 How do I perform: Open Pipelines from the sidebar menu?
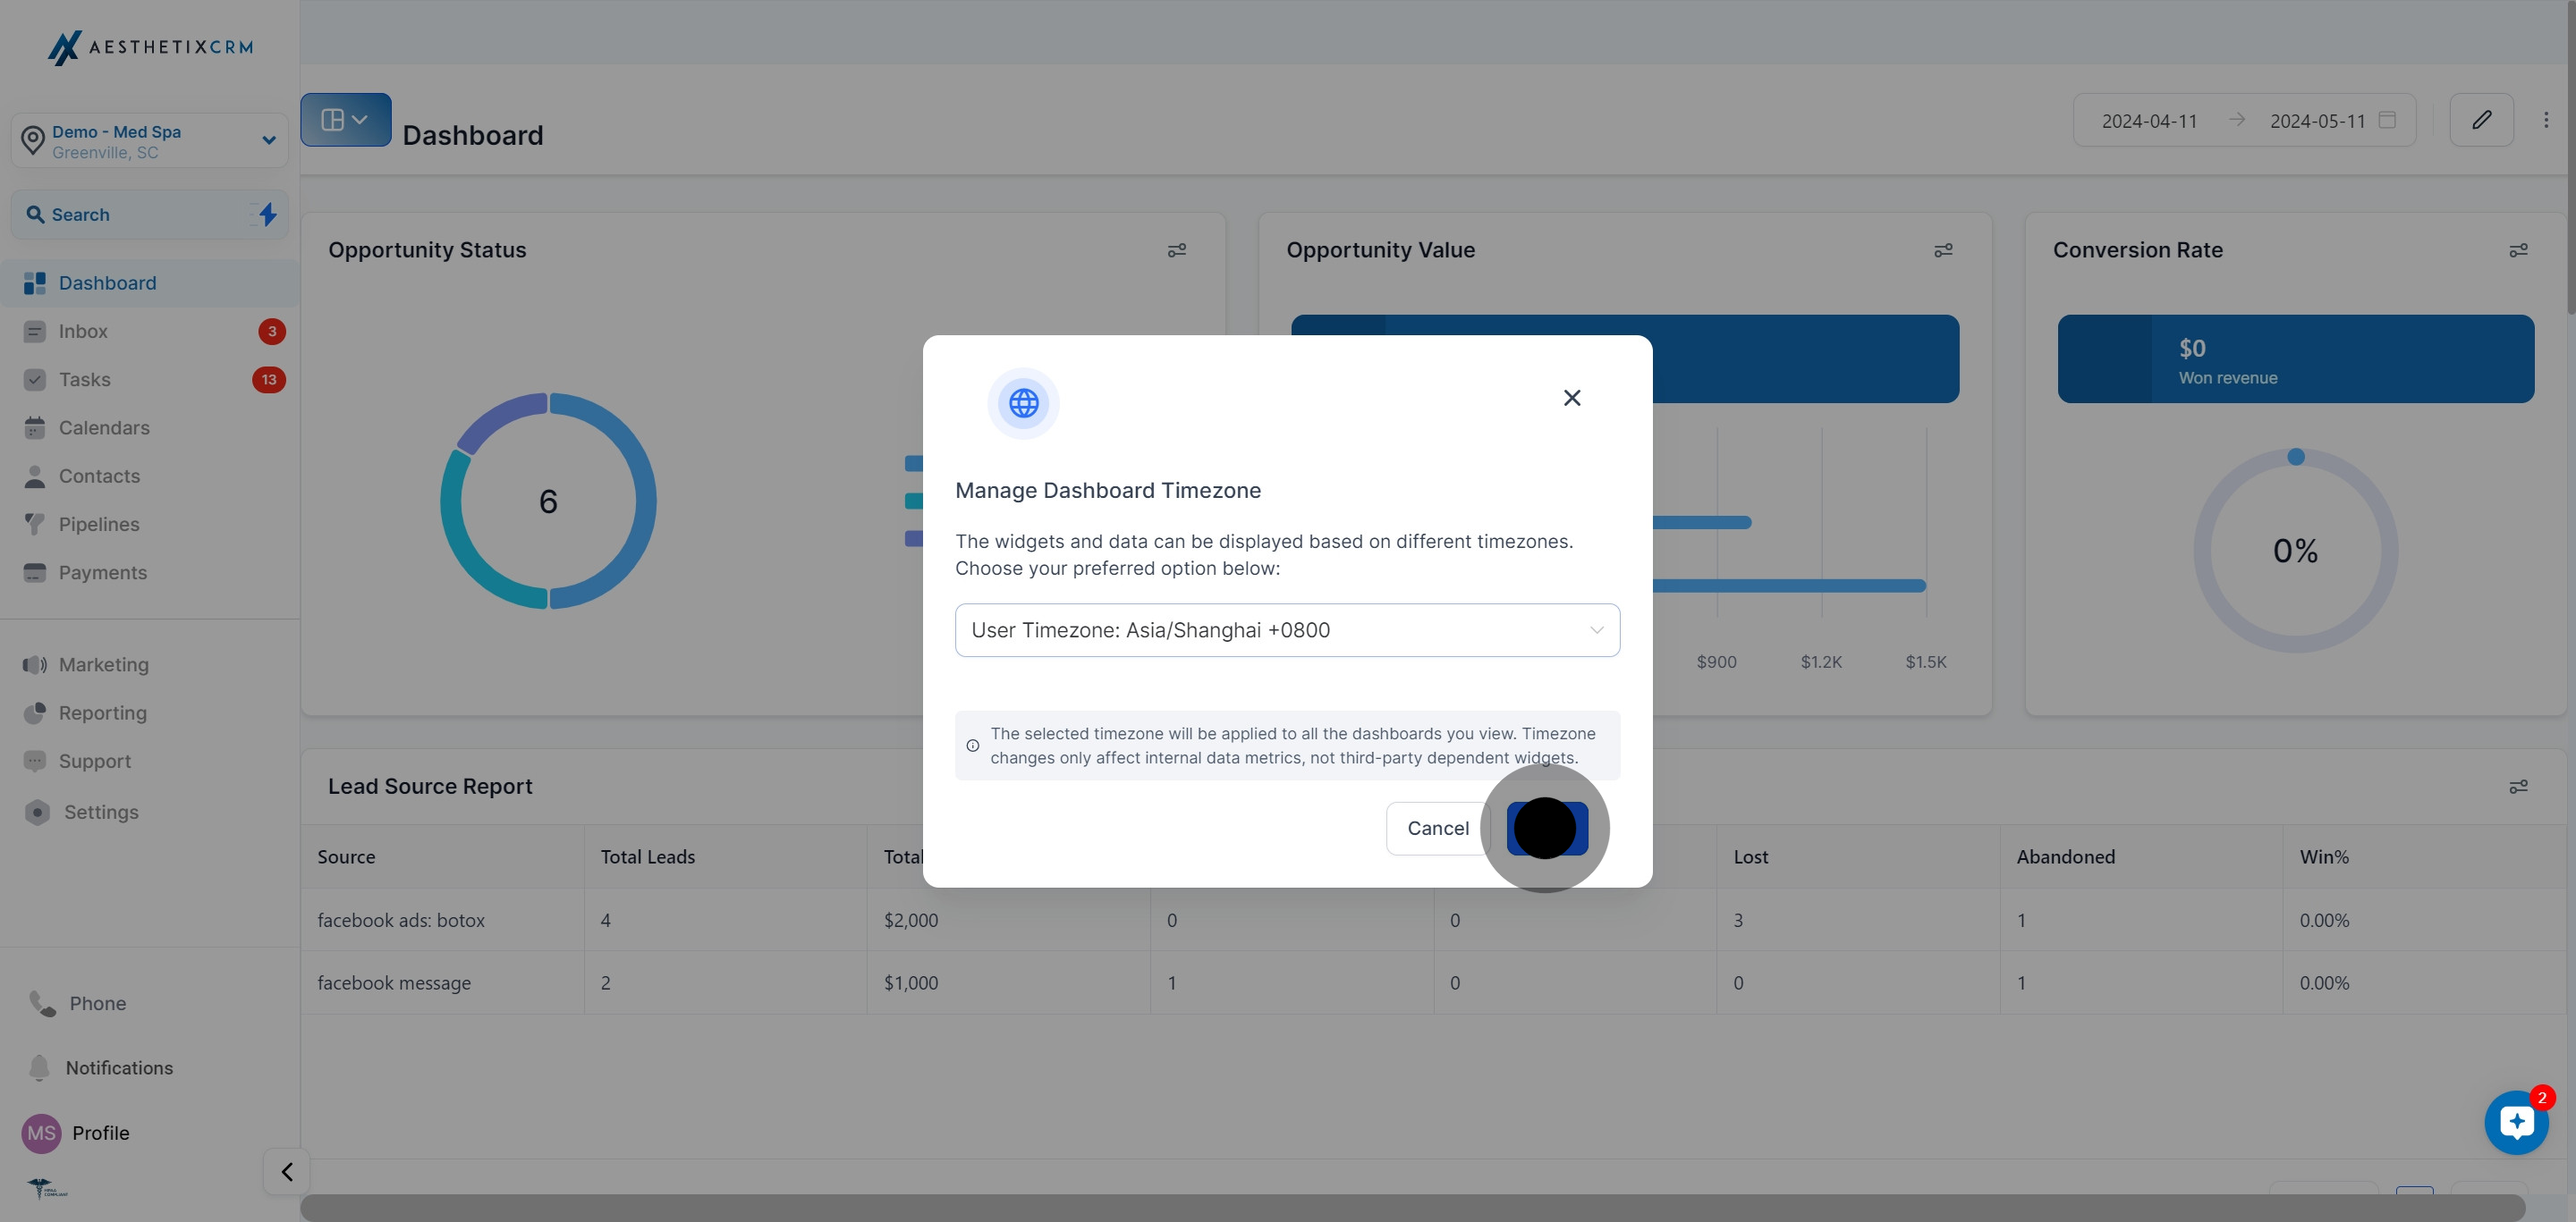[99, 525]
